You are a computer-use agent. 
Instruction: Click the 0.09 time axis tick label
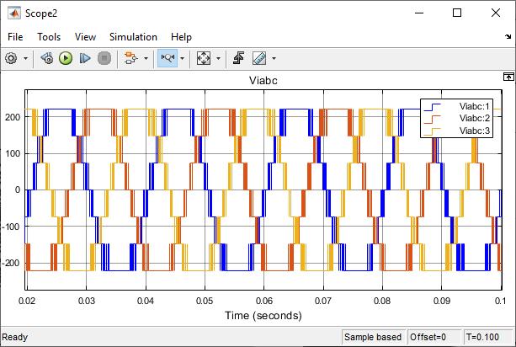[x=441, y=301]
